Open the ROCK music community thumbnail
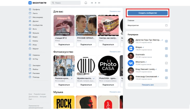Image resolution: width=190 pixels, height=109 pixels. tap(64, 102)
